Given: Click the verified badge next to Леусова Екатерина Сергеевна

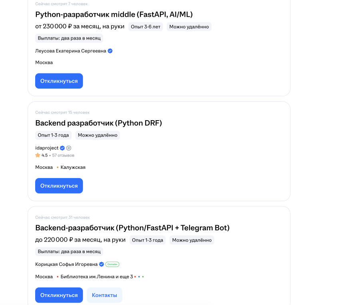Looking at the screenshot, I should [110, 51].
